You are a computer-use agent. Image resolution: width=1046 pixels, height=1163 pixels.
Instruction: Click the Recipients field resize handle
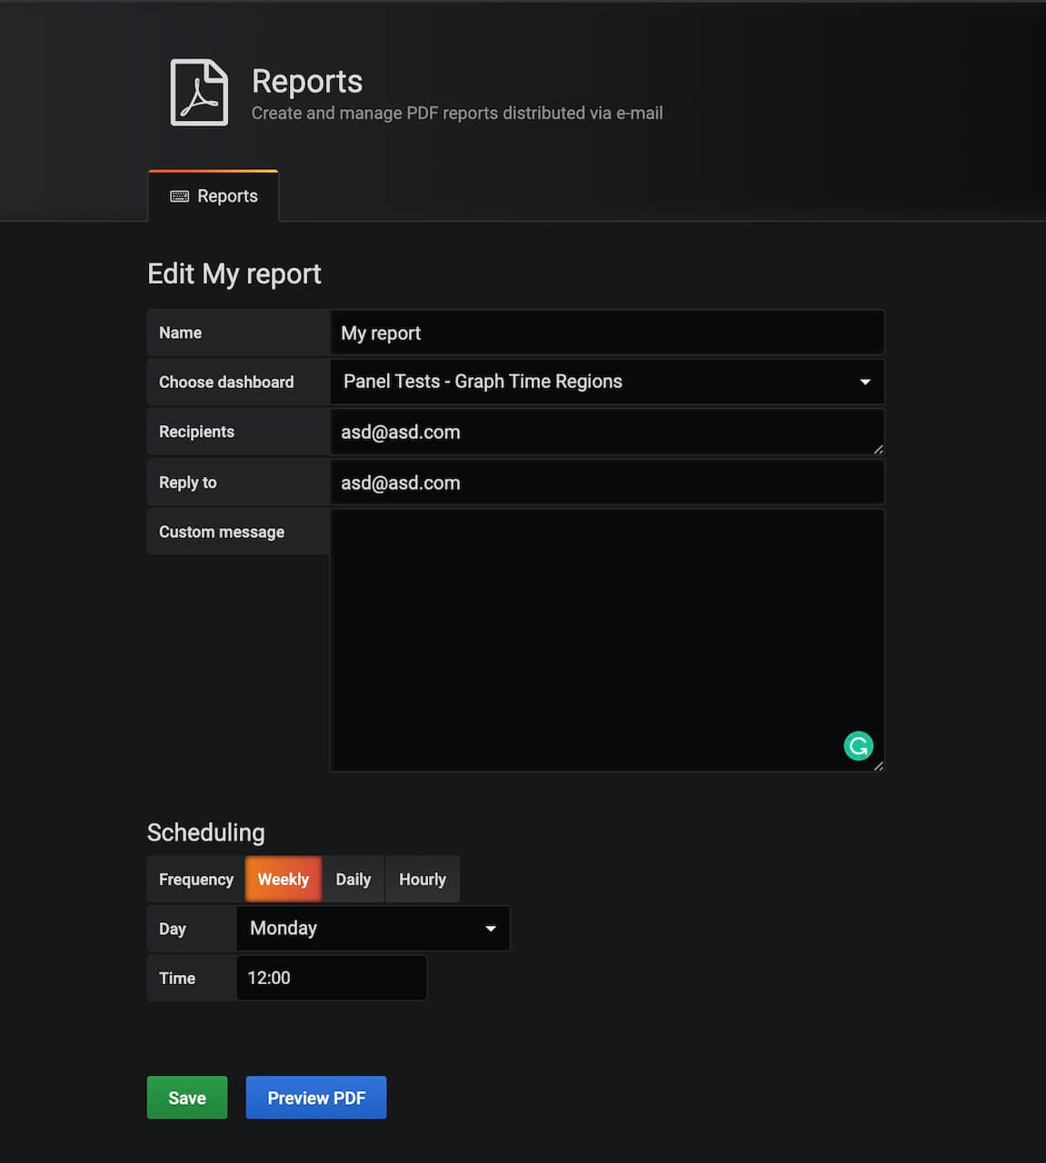pos(878,449)
